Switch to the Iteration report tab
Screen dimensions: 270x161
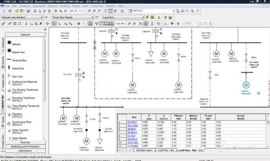144,150
